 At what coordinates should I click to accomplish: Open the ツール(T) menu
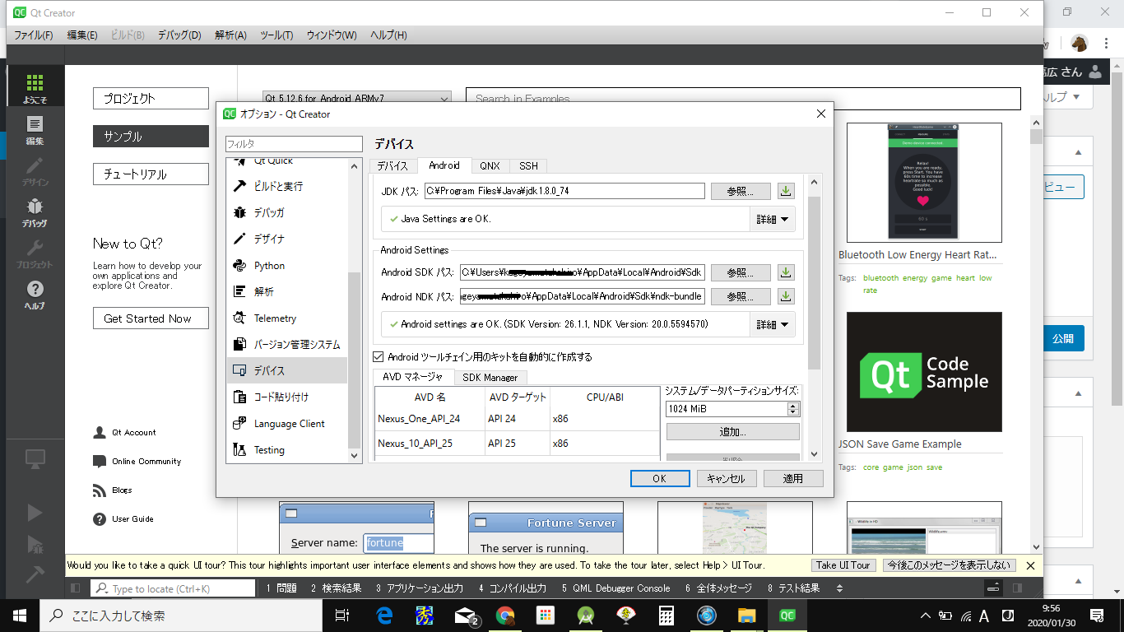[x=276, y=35]
